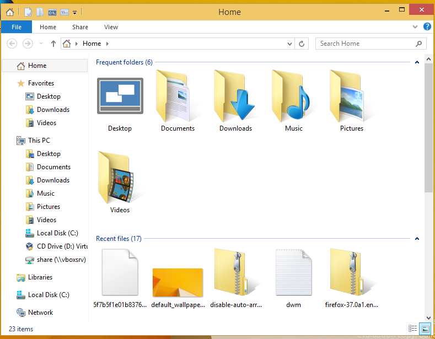Collapse the Frequent folders group
Screen dimensions: 435x339
pyautogui.click(x=417, y=62)
